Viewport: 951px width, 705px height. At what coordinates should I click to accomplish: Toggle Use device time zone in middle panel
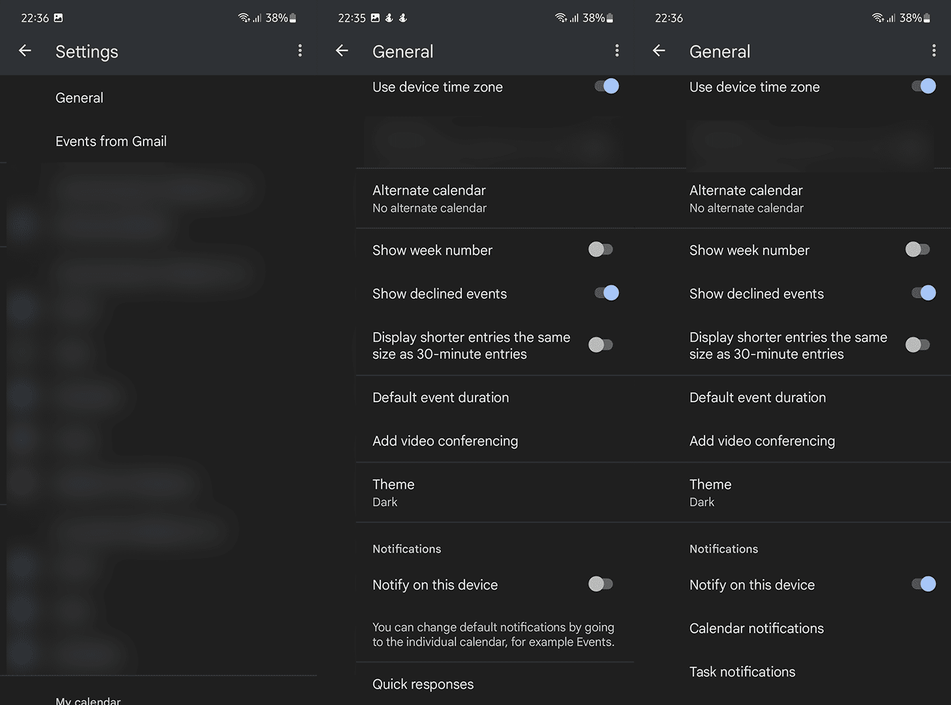click(607, 86)
